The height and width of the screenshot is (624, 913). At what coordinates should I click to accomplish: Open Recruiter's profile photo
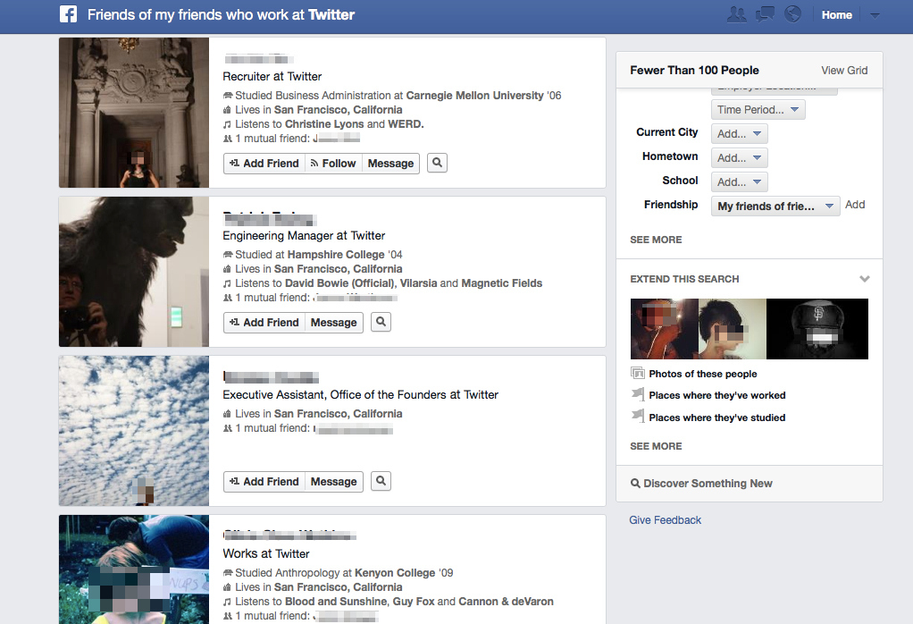pyautogui.click(x=134, y=113)
